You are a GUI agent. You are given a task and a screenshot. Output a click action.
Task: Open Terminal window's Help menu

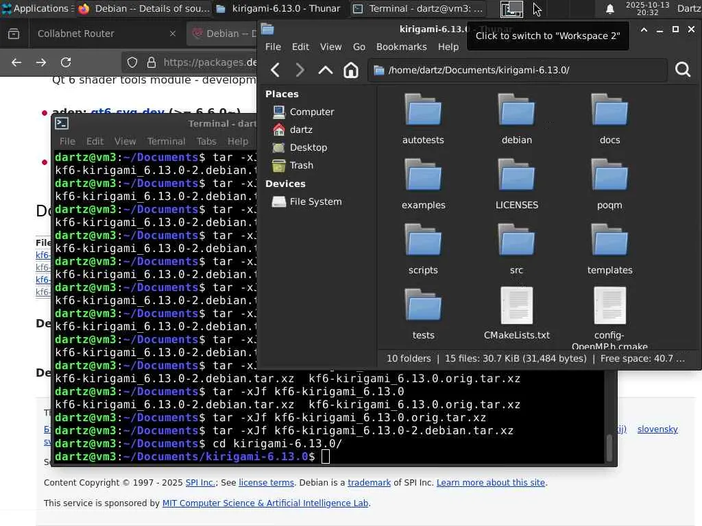238,141
